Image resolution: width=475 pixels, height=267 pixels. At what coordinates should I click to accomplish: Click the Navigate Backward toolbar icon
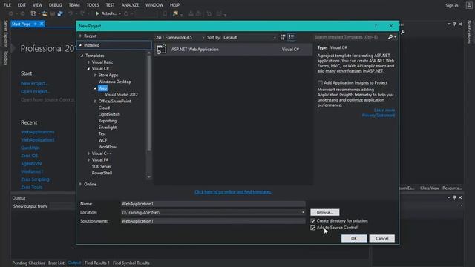pyautogui.click(x=11, y=13)
